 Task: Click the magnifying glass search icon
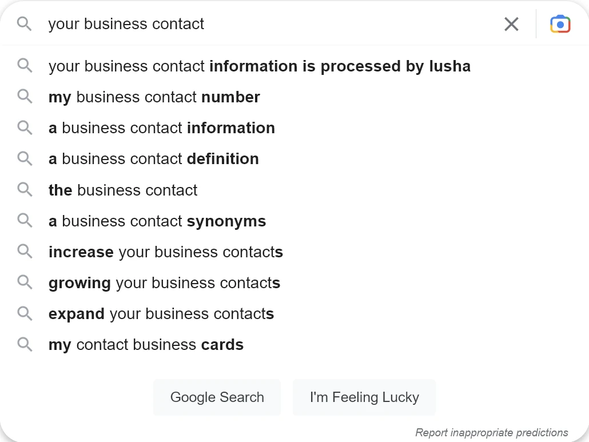pos(23,24)
